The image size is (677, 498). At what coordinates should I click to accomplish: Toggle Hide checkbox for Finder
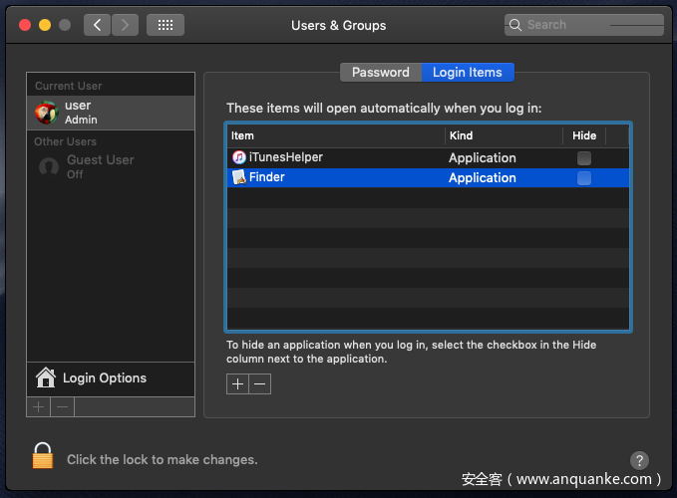click(584, 178)
